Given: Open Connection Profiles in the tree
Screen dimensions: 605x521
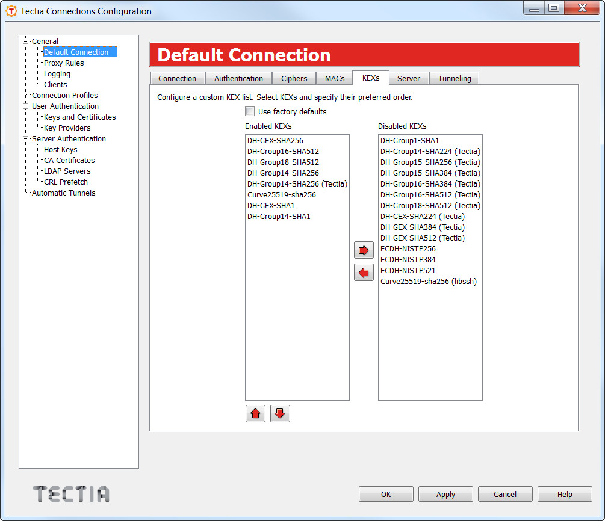Looking at the screenshot, I should pyautogui.click(x=65, y=95).
